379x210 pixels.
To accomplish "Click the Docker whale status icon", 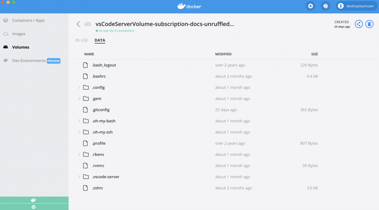I will [33, 200].
